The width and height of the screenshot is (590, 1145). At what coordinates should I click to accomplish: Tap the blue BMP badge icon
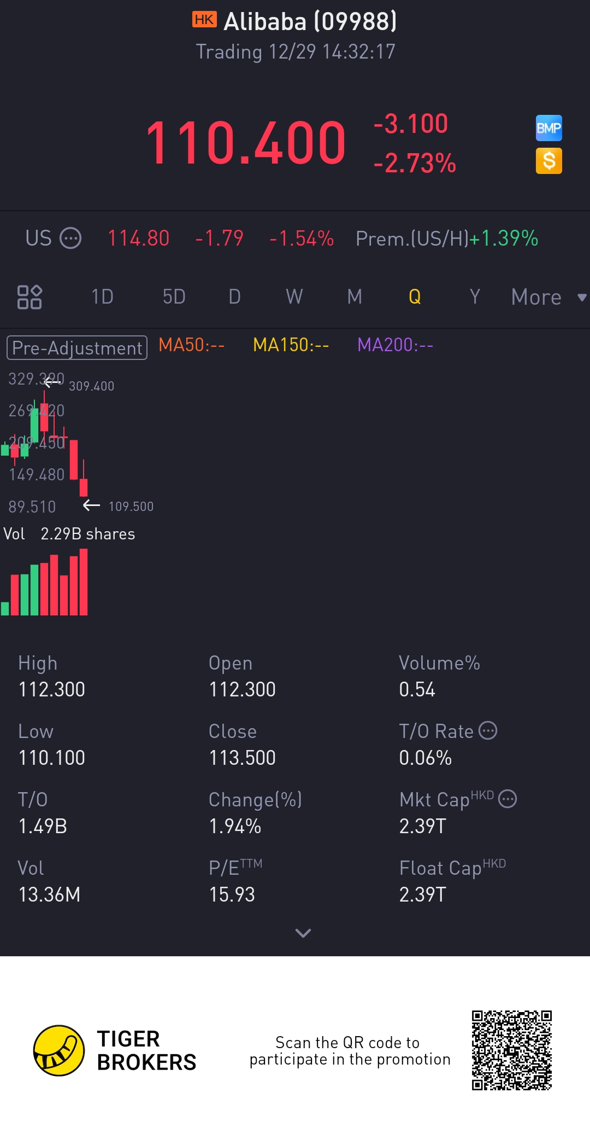pos(549,128)
